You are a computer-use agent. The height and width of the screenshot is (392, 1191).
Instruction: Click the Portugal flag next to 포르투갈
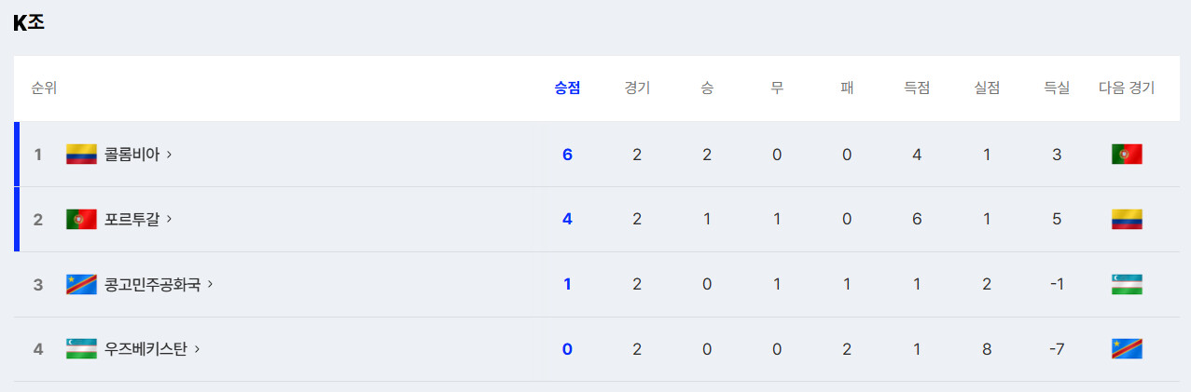pyautogui.click(x=81, y=220)
